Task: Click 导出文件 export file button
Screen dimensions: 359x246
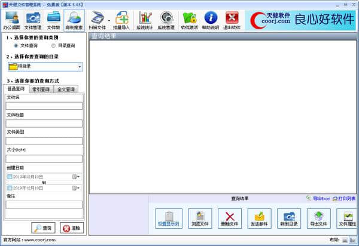Action: tap(319, 219)
